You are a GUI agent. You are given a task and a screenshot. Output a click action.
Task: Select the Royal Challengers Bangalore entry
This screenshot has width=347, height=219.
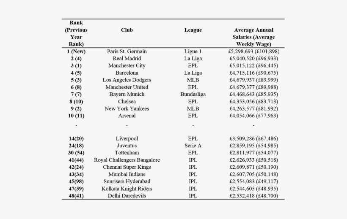[x=127, y=160]
